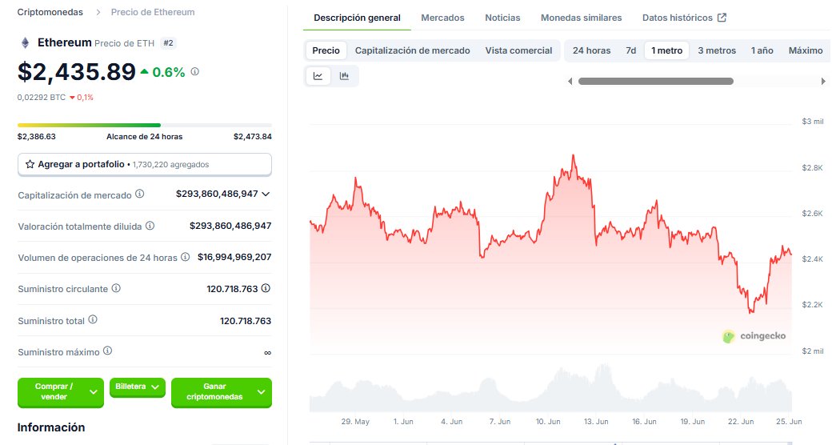Set chart range to 1 año
This screenshot has width=840, height=445.
pos(762,50)
